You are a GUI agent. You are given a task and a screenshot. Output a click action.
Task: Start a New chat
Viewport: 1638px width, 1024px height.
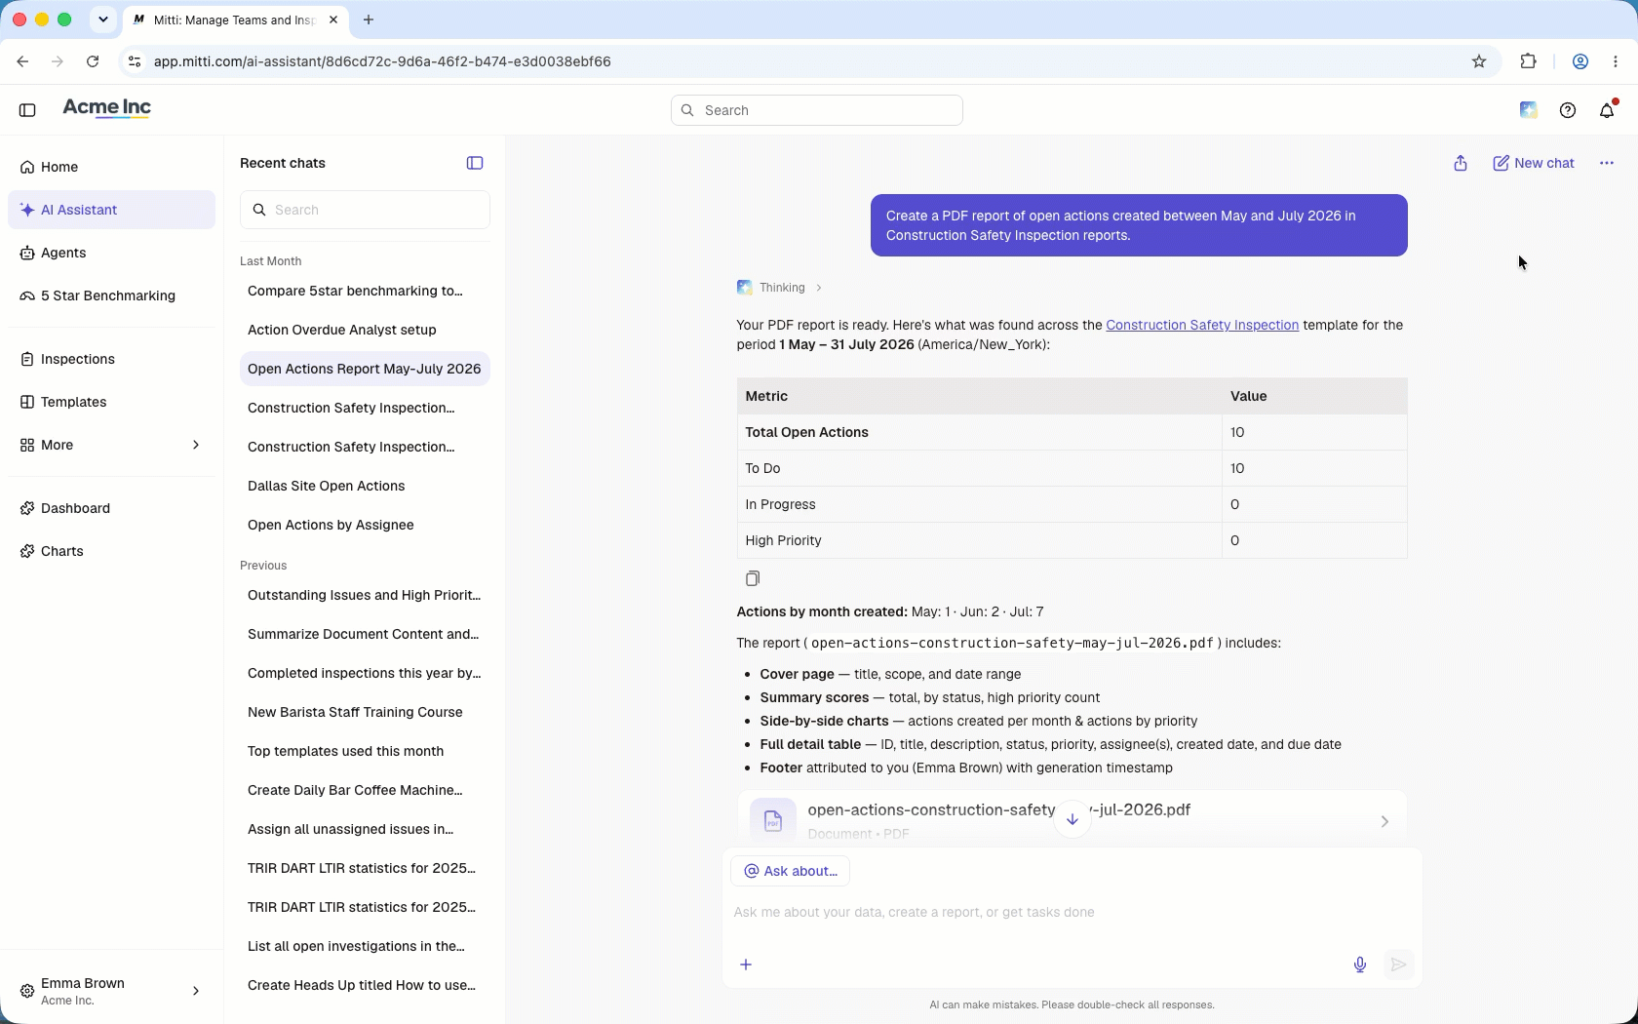1534,163
